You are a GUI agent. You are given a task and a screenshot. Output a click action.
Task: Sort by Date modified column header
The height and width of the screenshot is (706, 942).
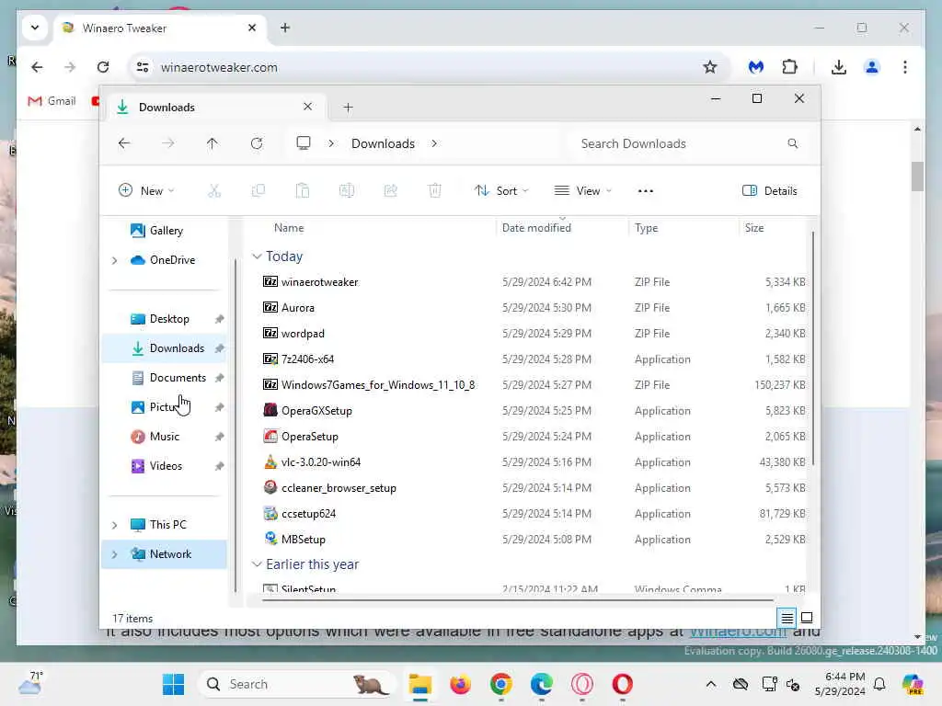tap(536, 228)
